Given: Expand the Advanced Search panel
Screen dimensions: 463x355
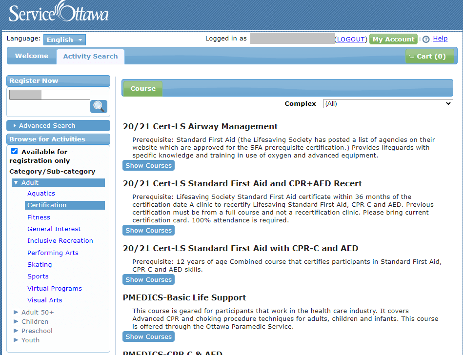Looking at the screenshot, I should (47, 126).
